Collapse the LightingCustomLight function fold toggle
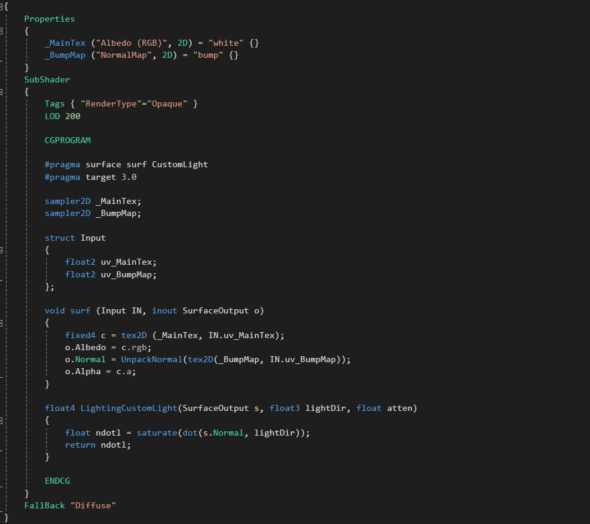The height and width of the screenshot is (524, 590). pos(1,421)
